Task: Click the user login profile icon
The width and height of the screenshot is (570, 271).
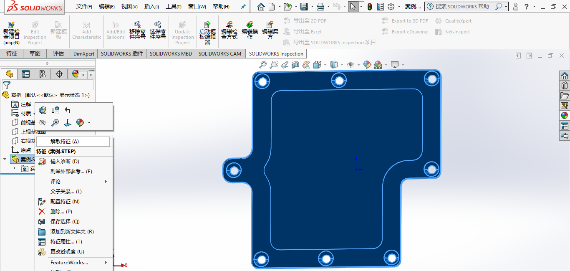Action: 516,7
